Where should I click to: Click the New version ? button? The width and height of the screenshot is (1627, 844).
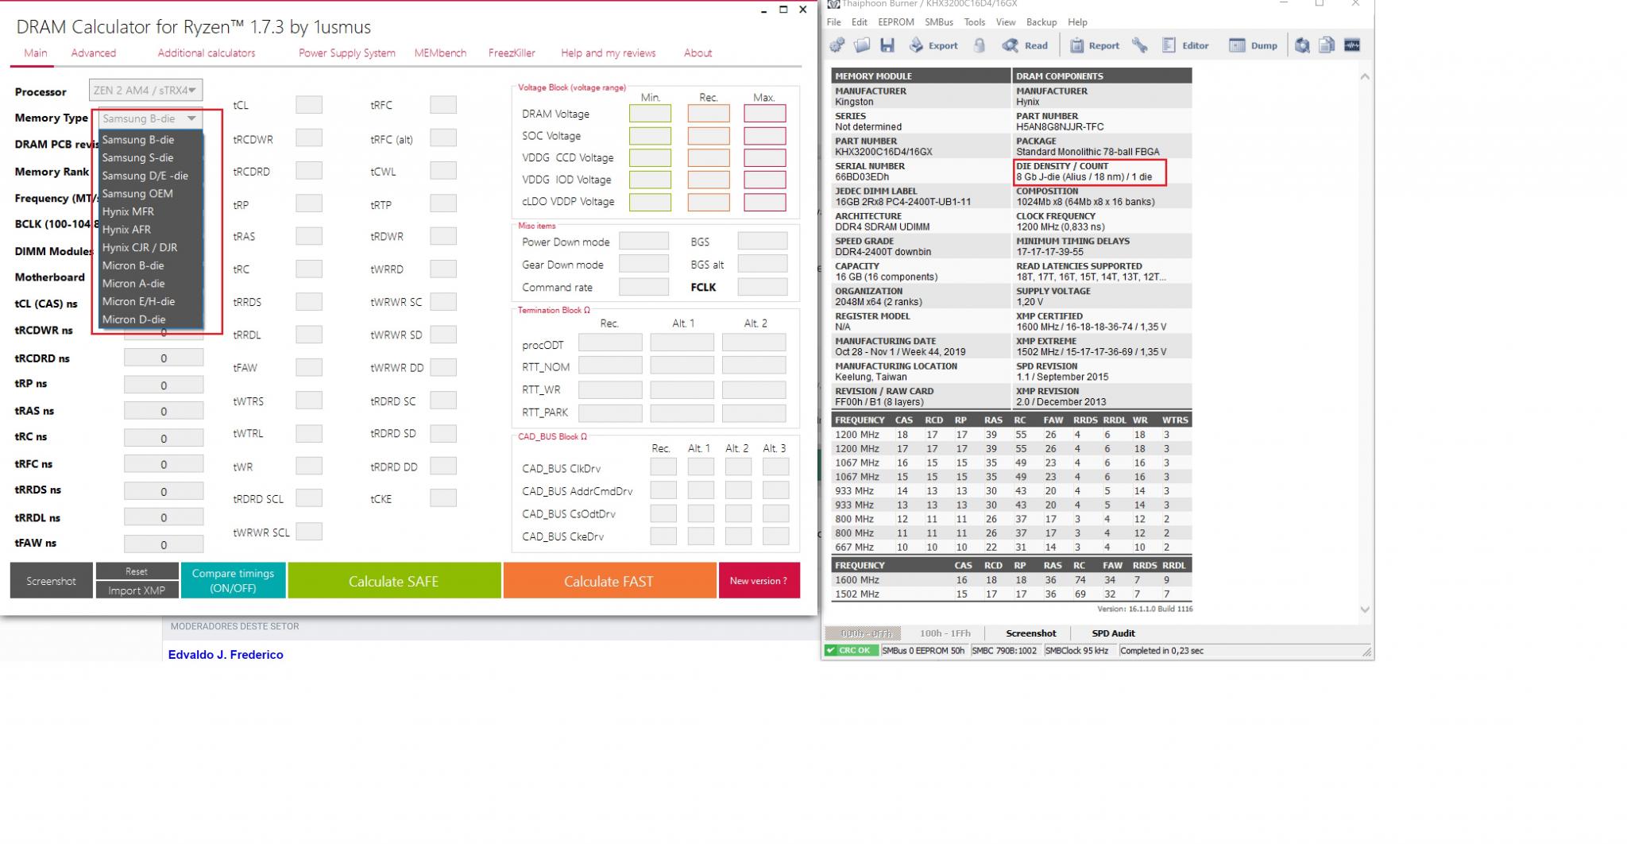(x=759, y=581)
